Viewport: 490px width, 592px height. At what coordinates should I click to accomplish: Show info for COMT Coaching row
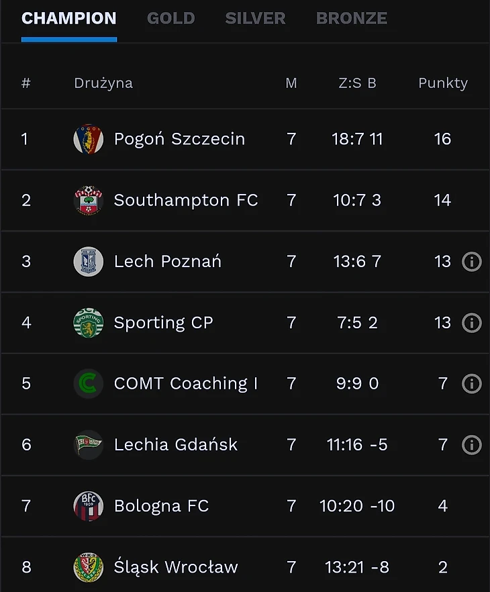point(472,384)
